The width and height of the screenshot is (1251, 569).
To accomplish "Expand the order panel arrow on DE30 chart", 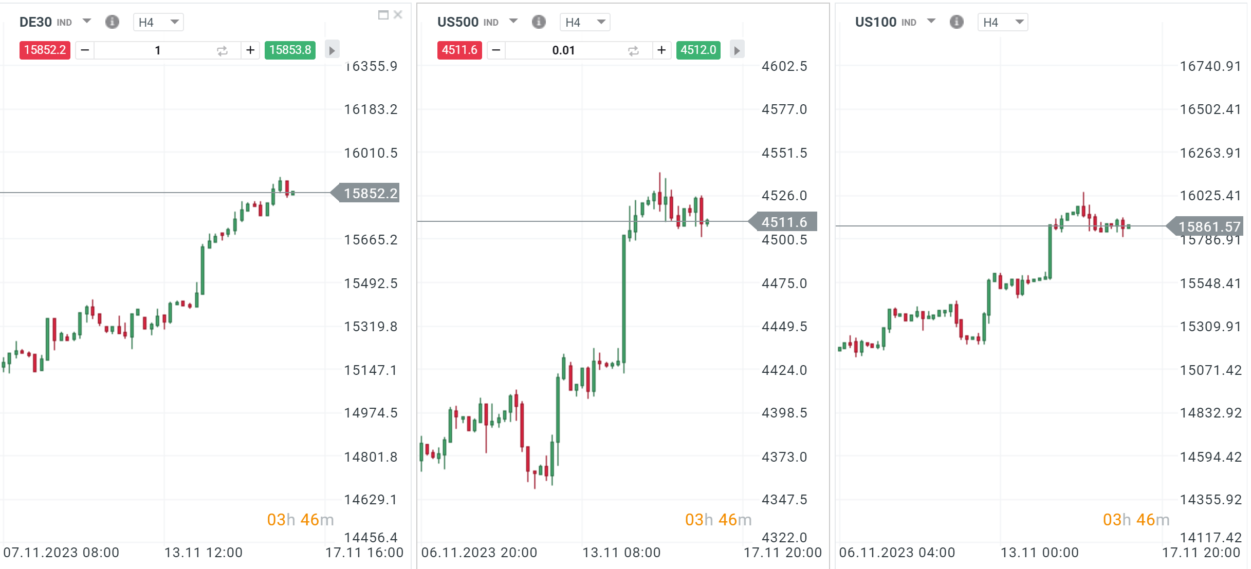I will pyautogui.click(x=332, y=50).
